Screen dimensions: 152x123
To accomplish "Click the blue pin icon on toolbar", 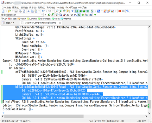I will (x=128, y=11).
